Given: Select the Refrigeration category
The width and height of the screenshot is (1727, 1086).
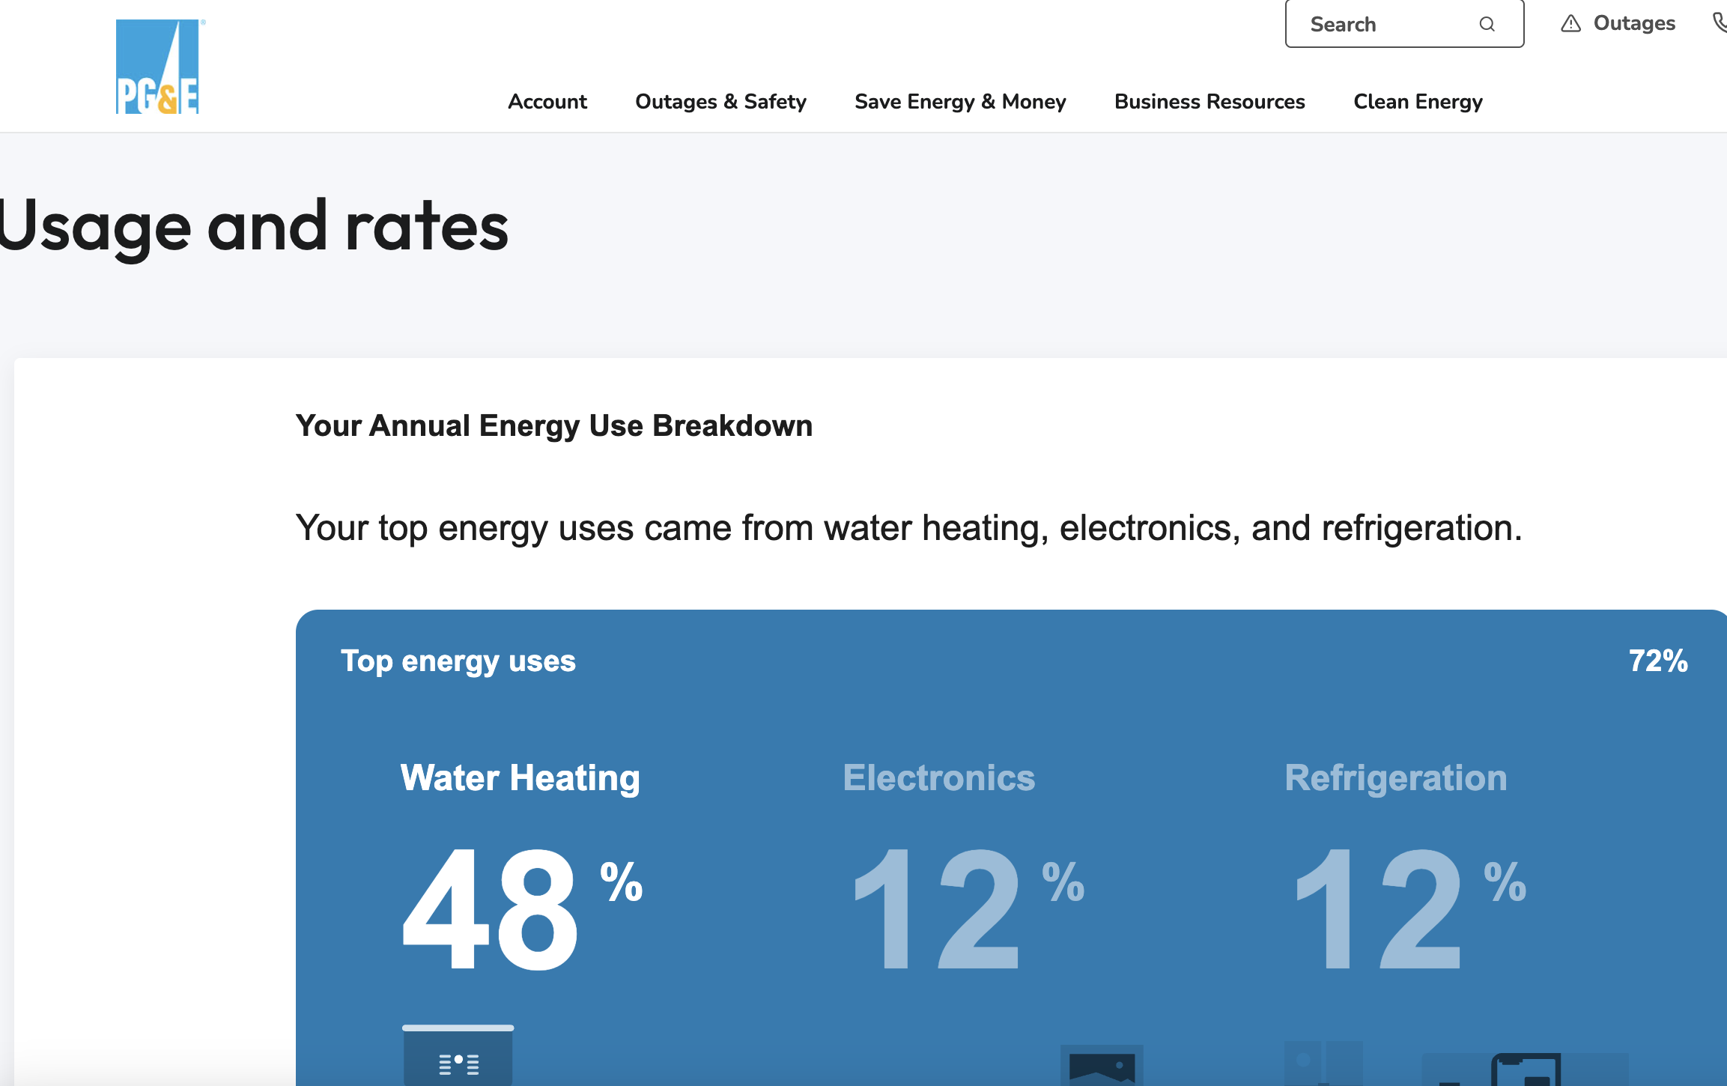Looking at the screenshot, I should (1395, 777).
